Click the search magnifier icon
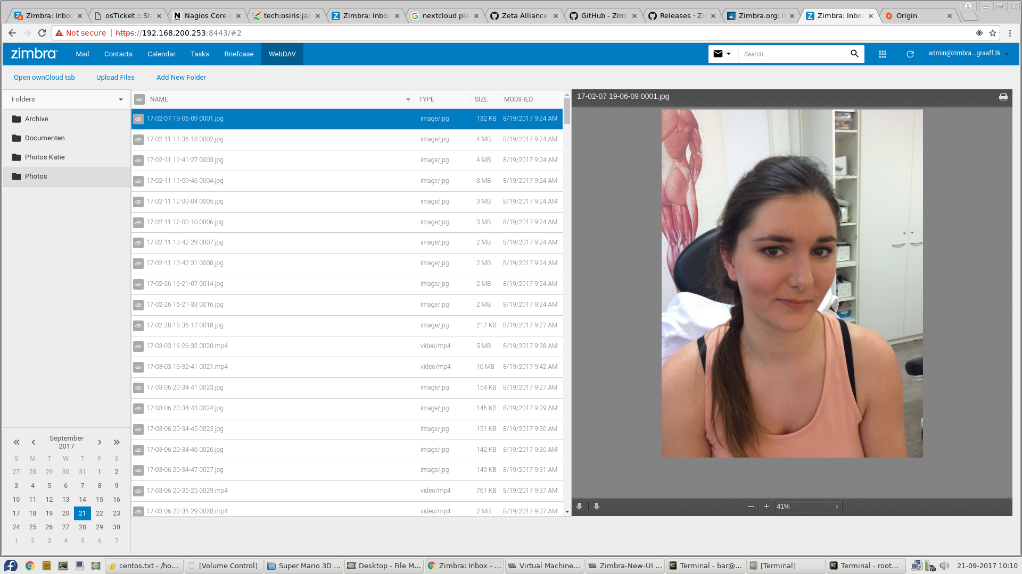 tap(854, 54)
